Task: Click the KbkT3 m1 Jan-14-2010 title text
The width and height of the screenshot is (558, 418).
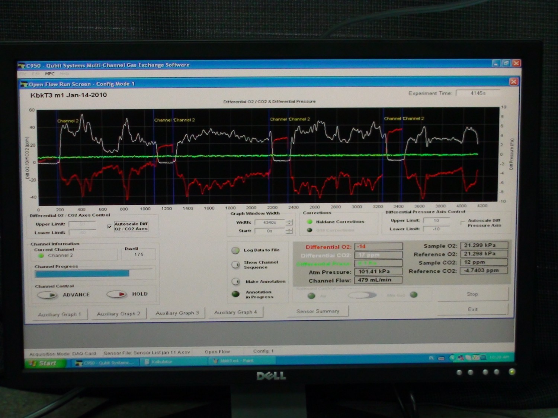Action: (x=68, y=95)
